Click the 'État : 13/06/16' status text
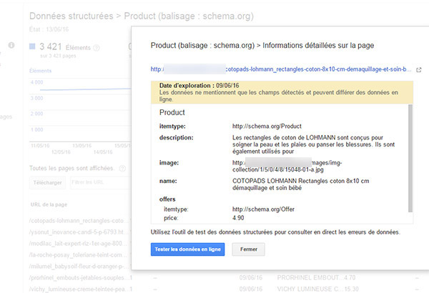The width and height of the screenshot is (429, 293). (x=49, y=29)
